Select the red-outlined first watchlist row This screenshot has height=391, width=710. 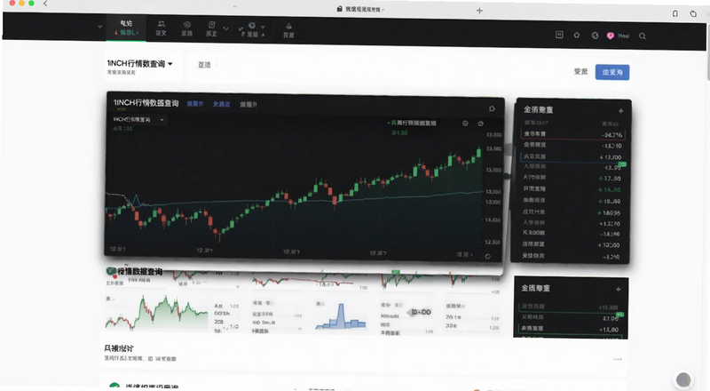coord(573,134)
